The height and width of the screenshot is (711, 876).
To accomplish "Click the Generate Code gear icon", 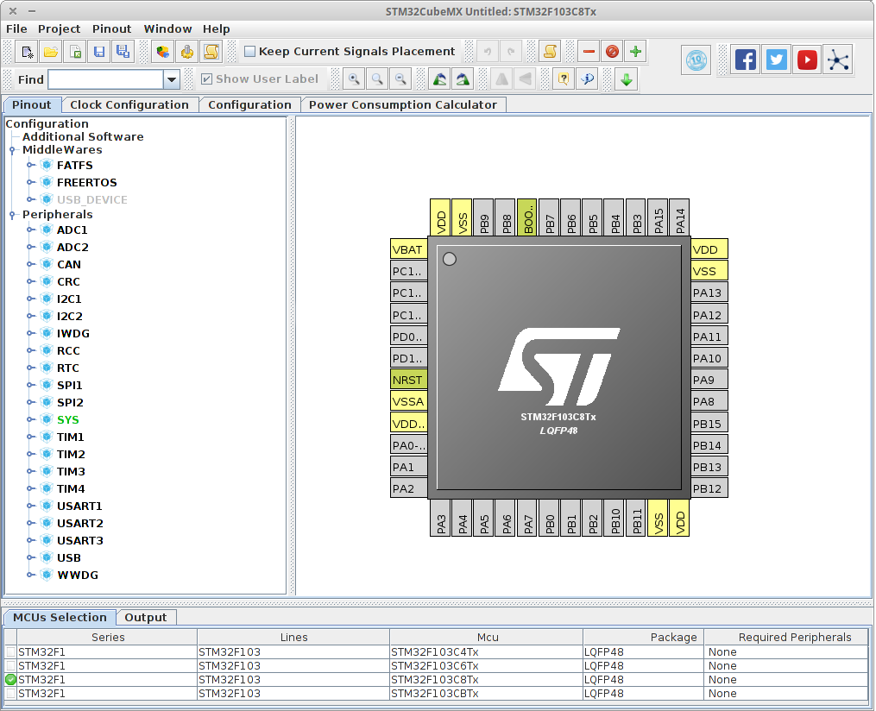I will coord(187,52).
